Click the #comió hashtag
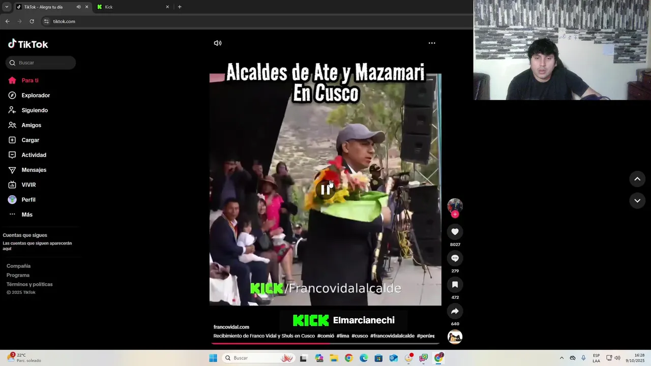 pyautogui.click(x=325, y=336)
